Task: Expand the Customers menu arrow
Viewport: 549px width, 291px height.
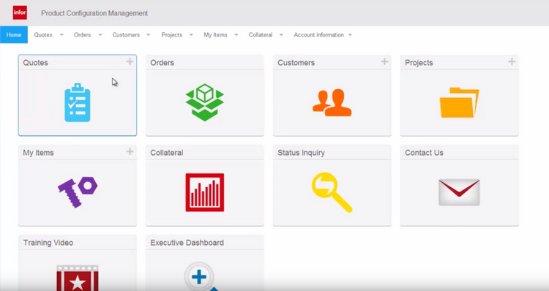Action: tap(148, 35)
